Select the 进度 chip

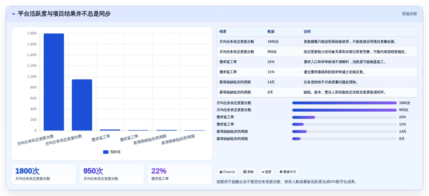pos(266,172)
